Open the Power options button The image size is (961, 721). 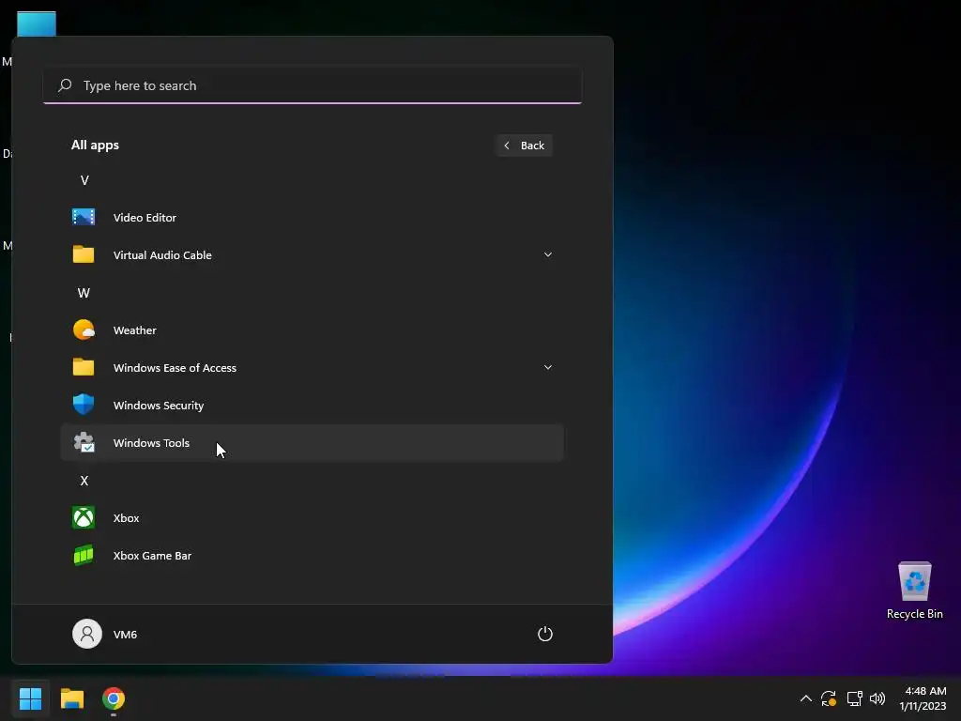pyautogui.click(x=545, y=634)
